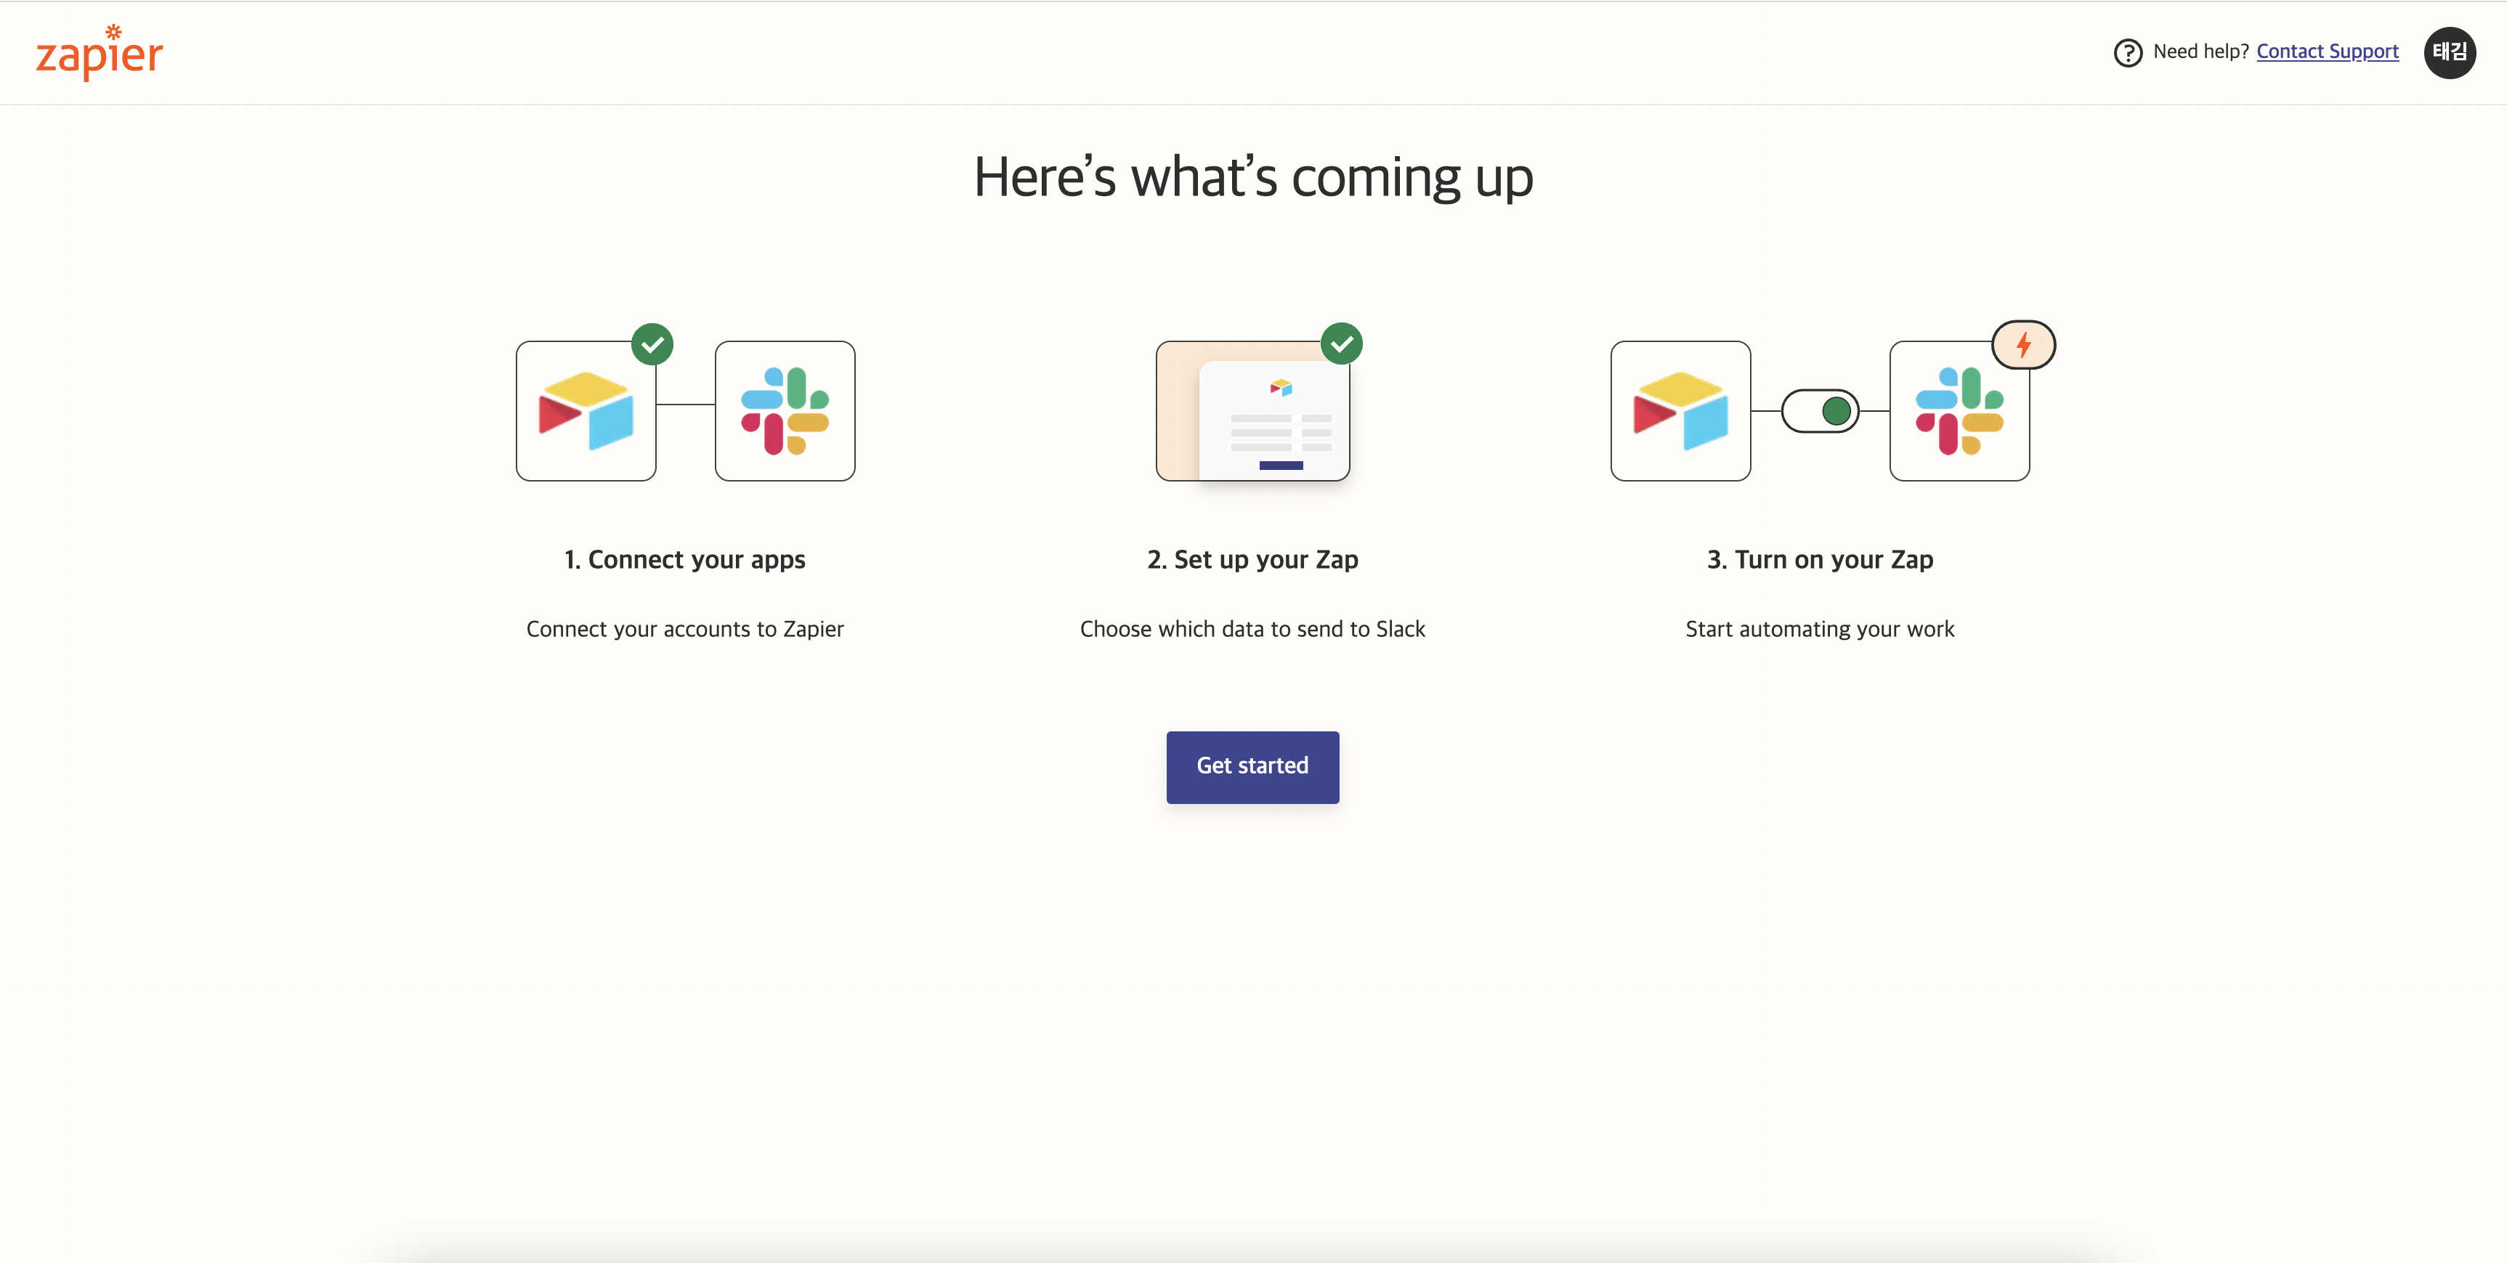2507x1263 pixels.
Task: Click the Zapier logo
Action: click(x=100, y=54)
